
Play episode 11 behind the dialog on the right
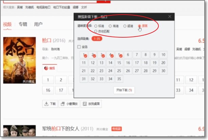click(179, 80)
